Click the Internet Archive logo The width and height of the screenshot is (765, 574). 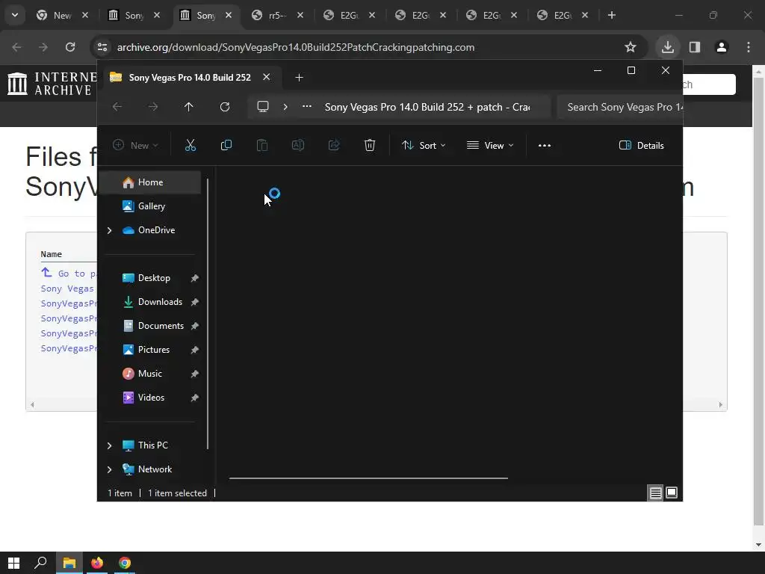(52, 84)
